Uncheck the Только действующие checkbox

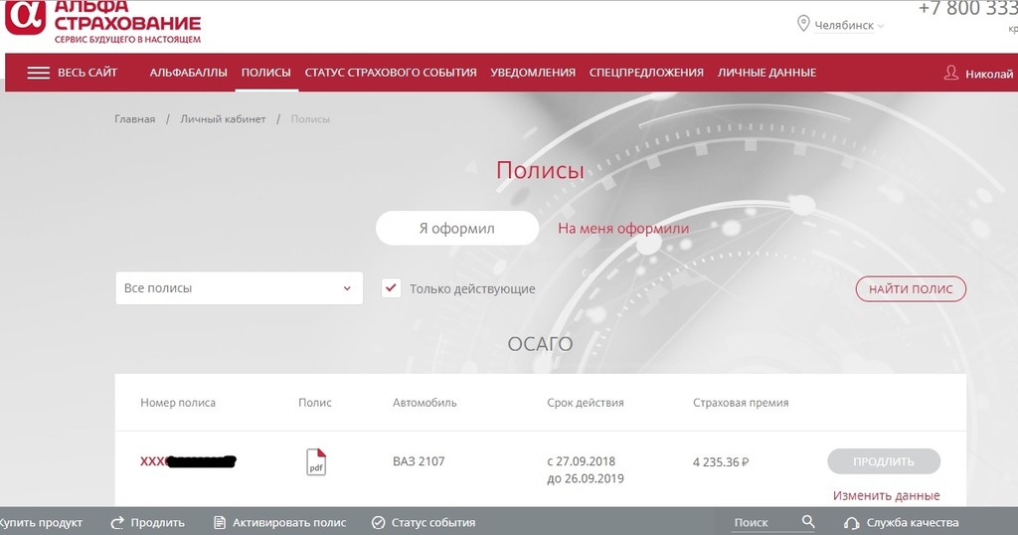point(391,288)
